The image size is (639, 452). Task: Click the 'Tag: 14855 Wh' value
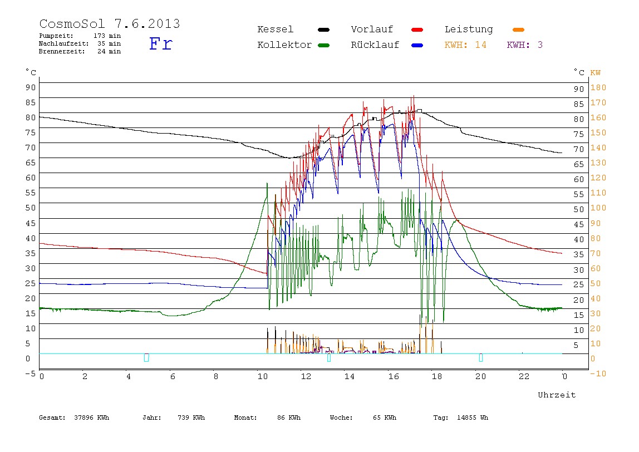(460, 417)
